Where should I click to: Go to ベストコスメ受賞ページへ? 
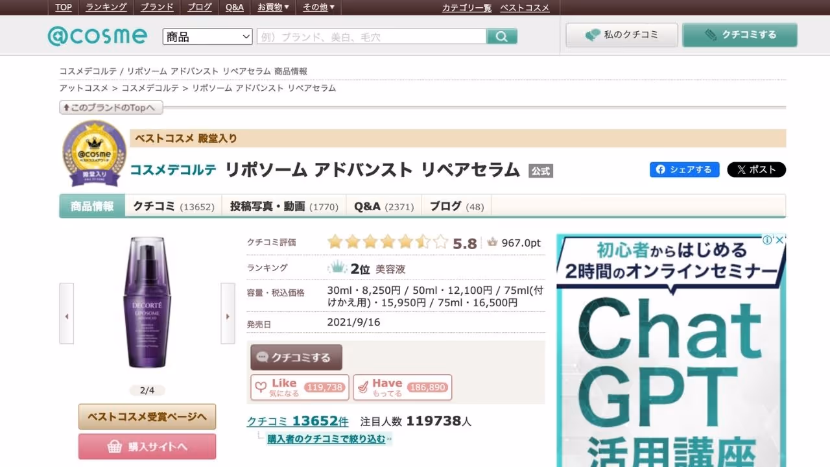pyautogui.click(x=147, y=417)
